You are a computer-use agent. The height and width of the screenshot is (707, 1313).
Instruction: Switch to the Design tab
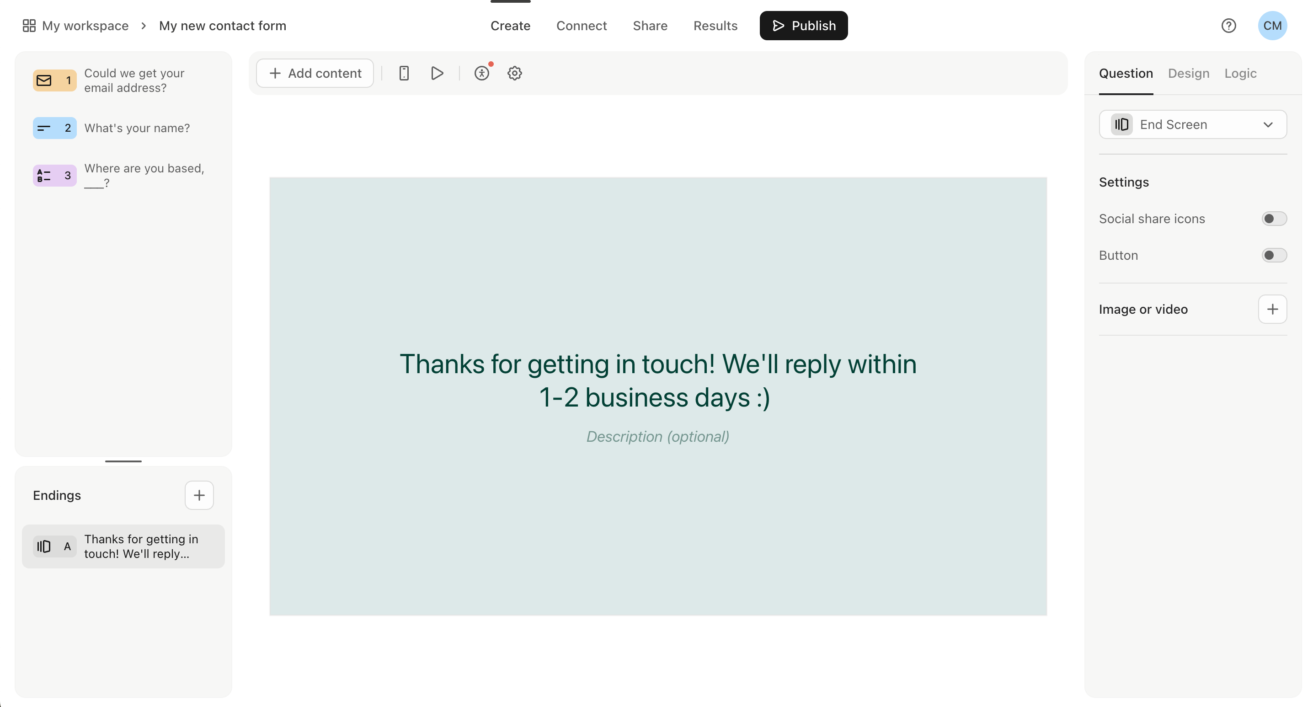coord(1188,73)
